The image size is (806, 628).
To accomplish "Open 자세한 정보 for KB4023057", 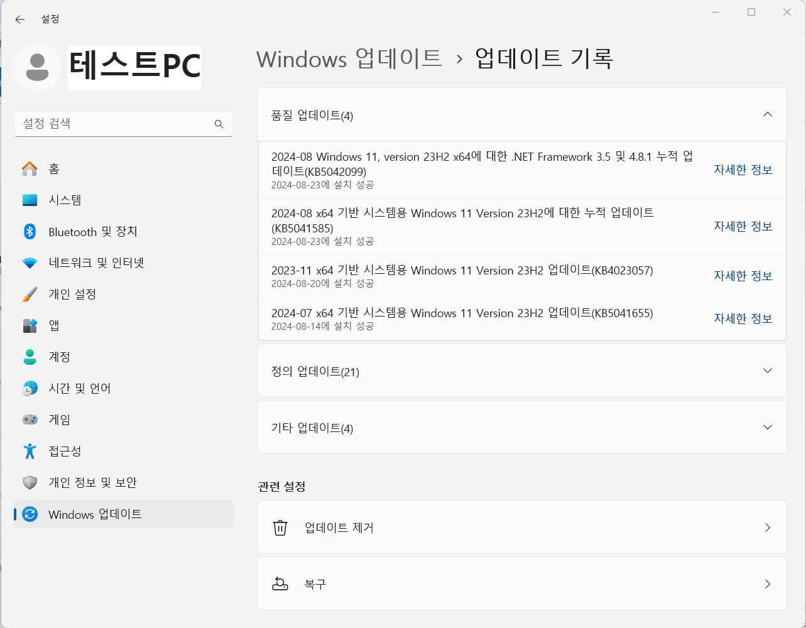I will [x=743, y=276].
